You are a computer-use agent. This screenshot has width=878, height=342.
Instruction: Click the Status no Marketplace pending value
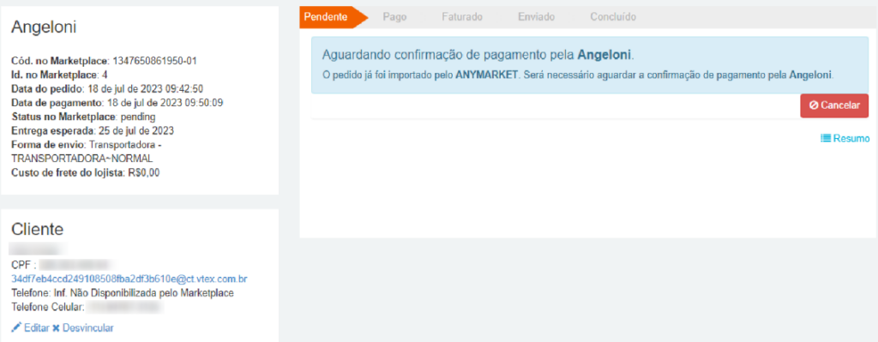coord(138,117)
